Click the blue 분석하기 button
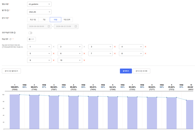 [x=126, y=71]
